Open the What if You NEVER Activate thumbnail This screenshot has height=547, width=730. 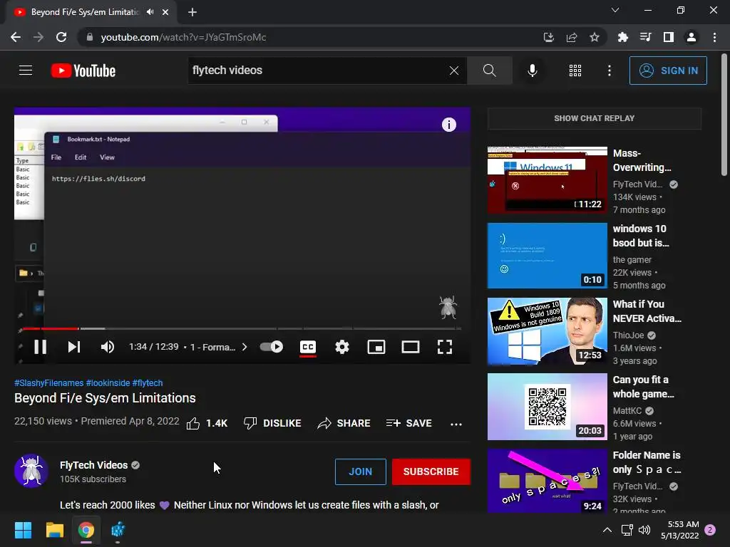pos(547,331)
